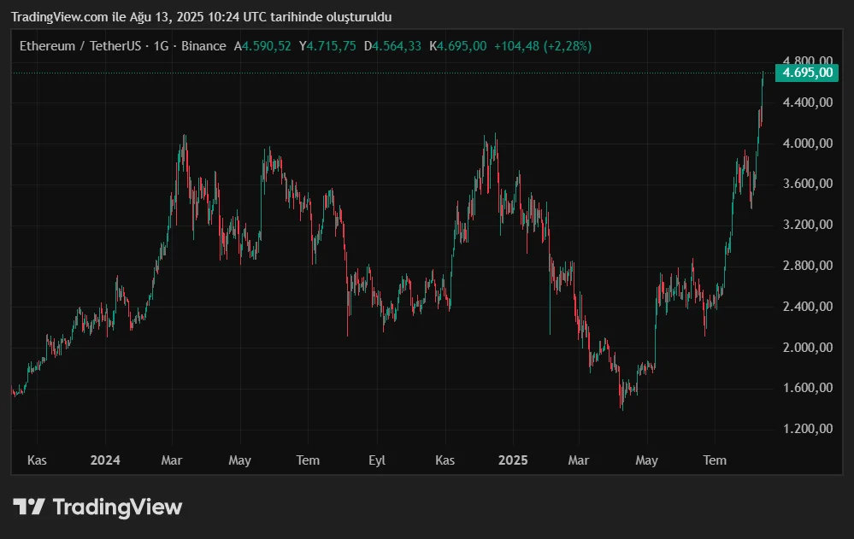
Task: Click the 2.000,00 price axis label
Action: [808, 348]
